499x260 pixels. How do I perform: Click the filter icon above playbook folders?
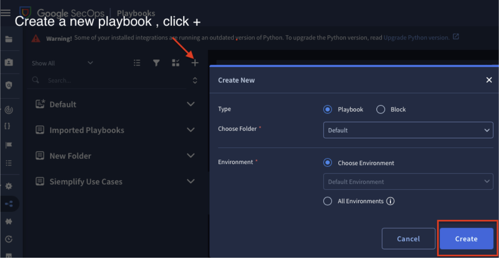pyautogui.click(x=156, y=63)
